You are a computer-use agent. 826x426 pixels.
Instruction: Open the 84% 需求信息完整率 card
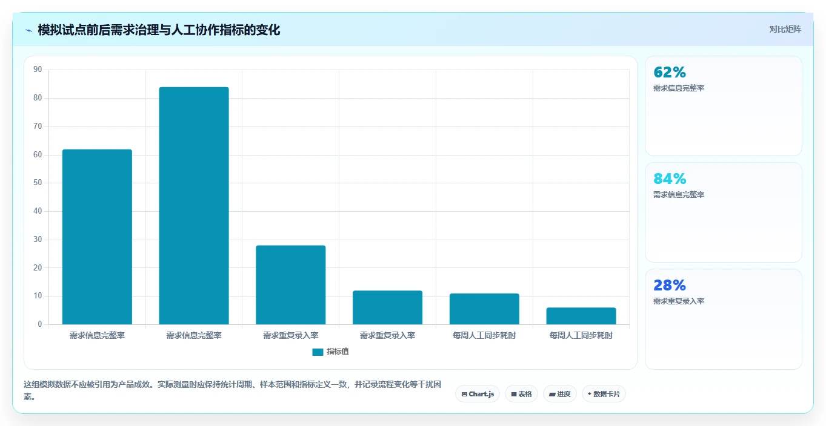coord(724,212)
